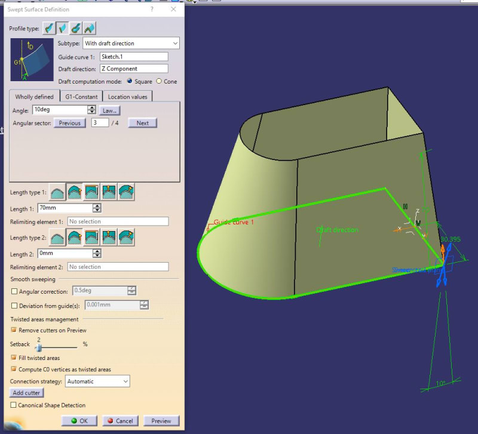
Task: Click Previous angular sector button
Action: (70, 123)
